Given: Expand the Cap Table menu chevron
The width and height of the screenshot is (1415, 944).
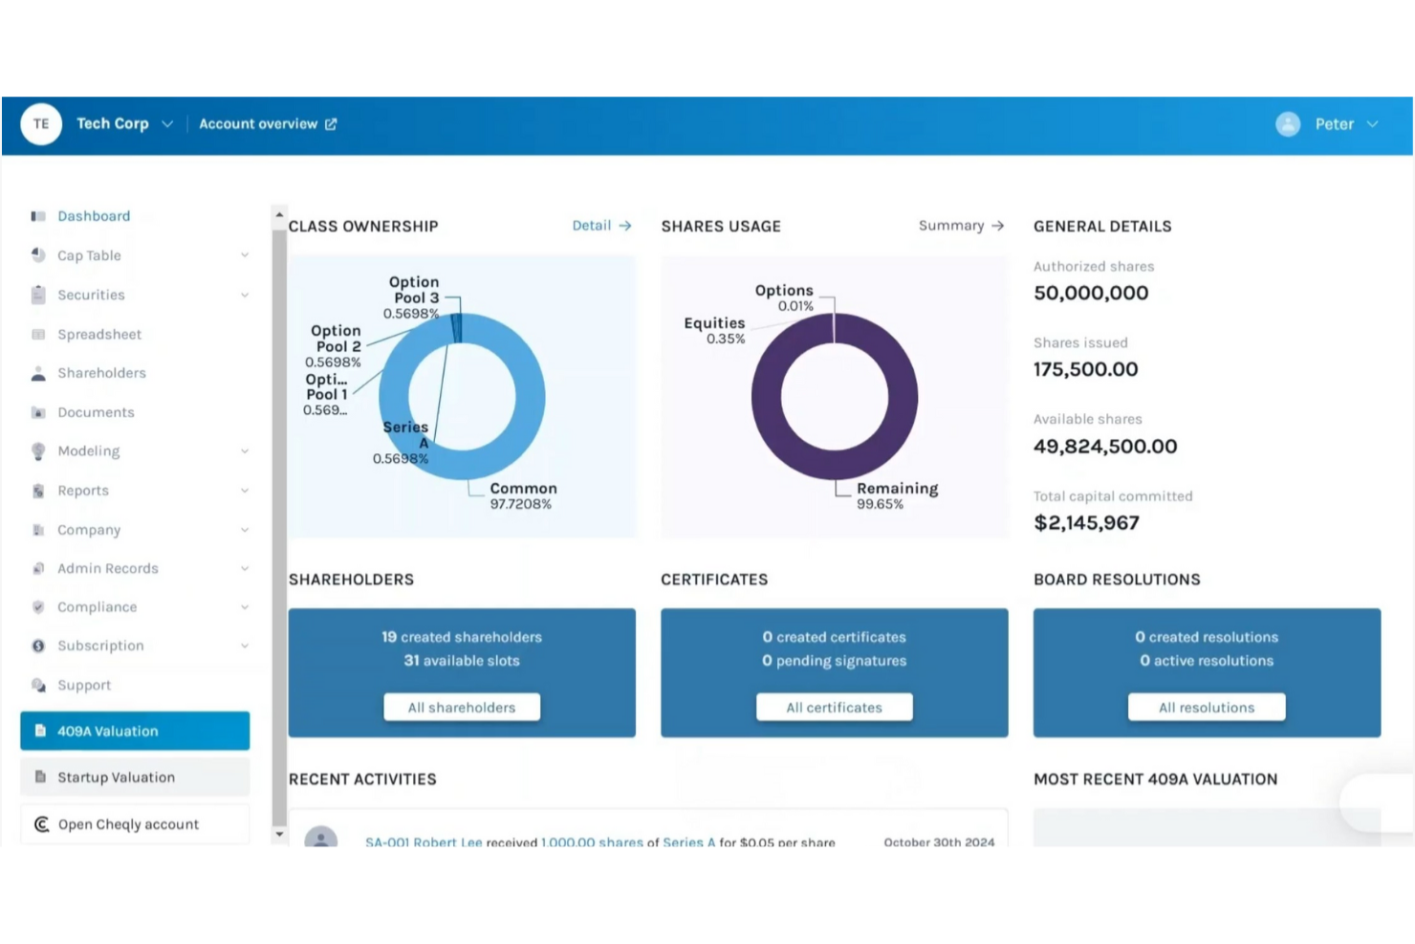Looking at the screenshot, I should click(x=245, y=255).
